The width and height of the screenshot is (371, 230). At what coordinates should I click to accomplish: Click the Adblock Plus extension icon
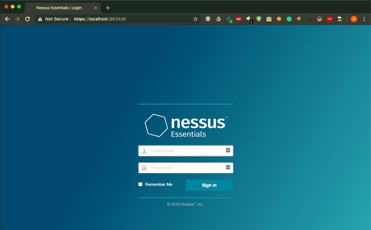pos(239,19)
